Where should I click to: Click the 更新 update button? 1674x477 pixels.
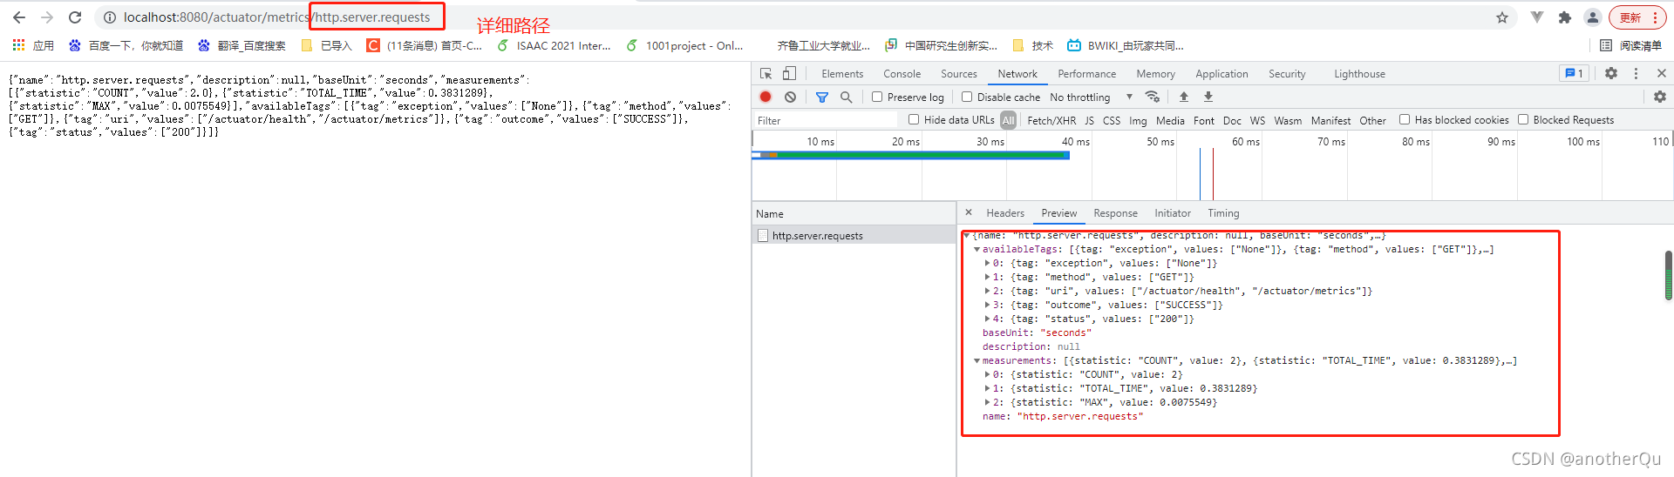[1637, 17]
